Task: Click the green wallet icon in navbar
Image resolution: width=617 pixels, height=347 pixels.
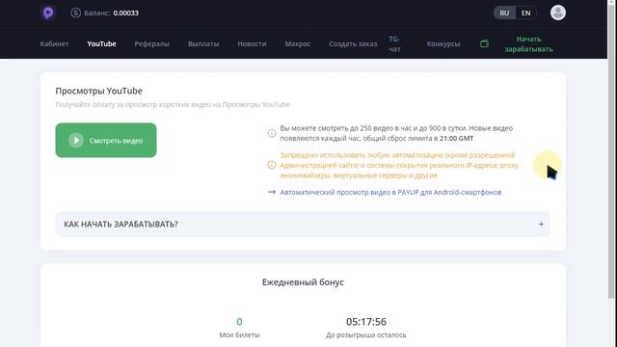Action: (x=484, y=43)
